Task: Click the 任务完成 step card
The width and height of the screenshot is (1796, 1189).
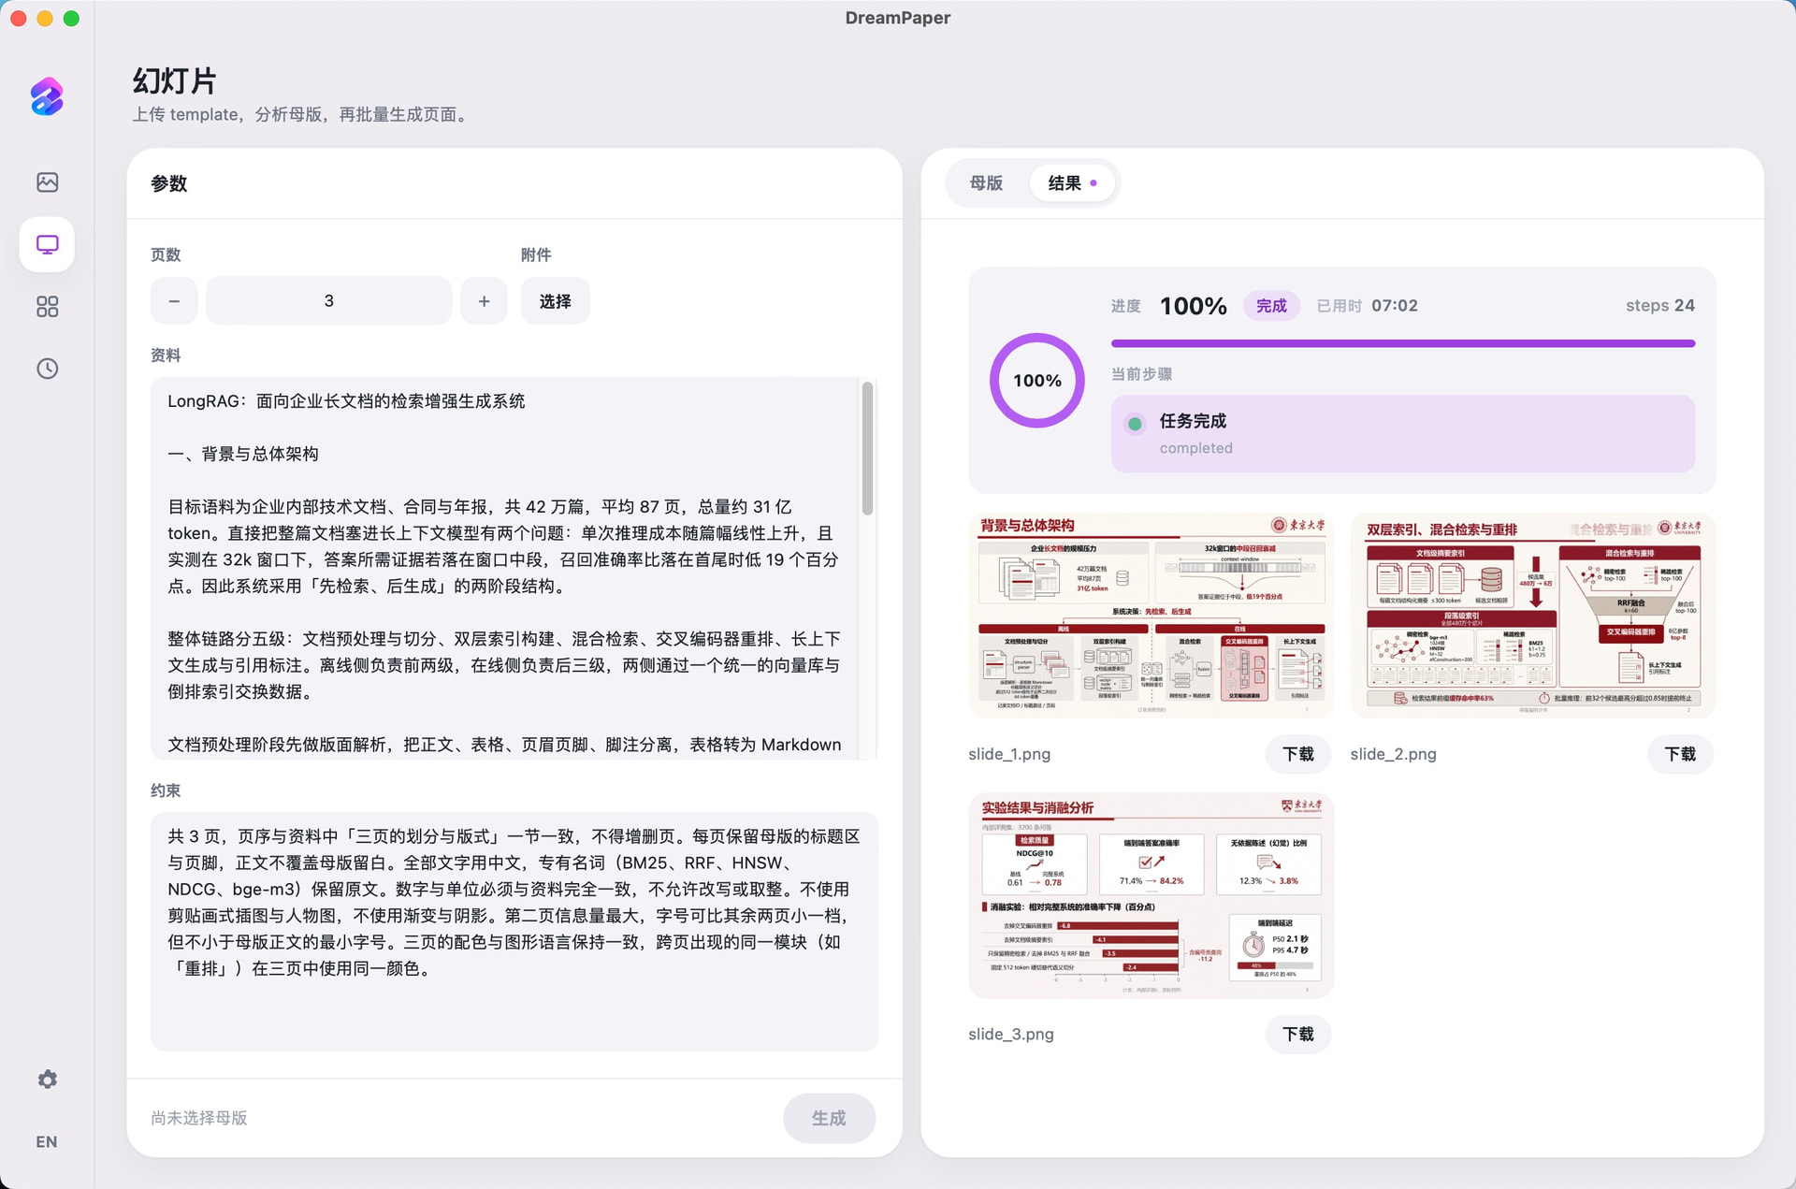Action: [1403, 434]
